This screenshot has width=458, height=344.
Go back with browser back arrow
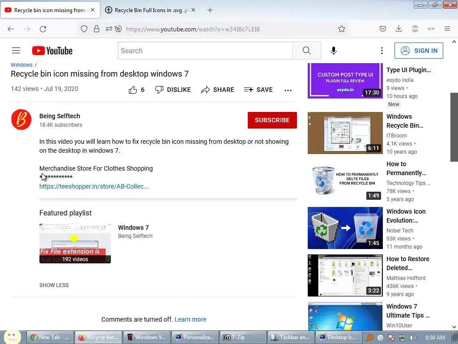[x=11, y=29]
